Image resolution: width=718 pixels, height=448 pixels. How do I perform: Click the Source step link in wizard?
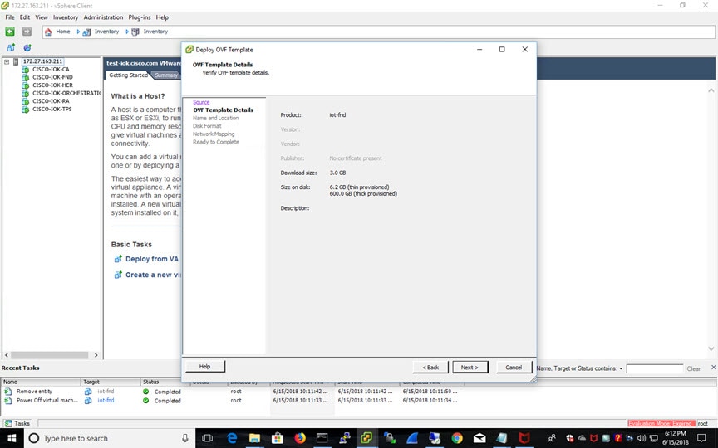click(x=201, y=102)
